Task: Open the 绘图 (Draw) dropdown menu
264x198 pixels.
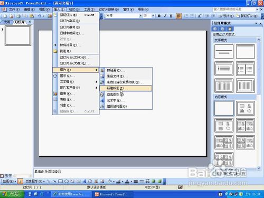Action: (x=10, y=181)
